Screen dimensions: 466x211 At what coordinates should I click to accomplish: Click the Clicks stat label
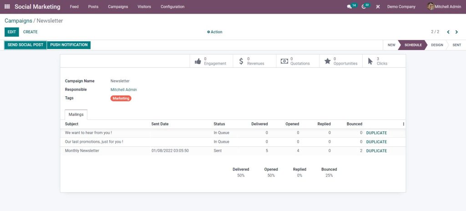(x=382, y=64)
